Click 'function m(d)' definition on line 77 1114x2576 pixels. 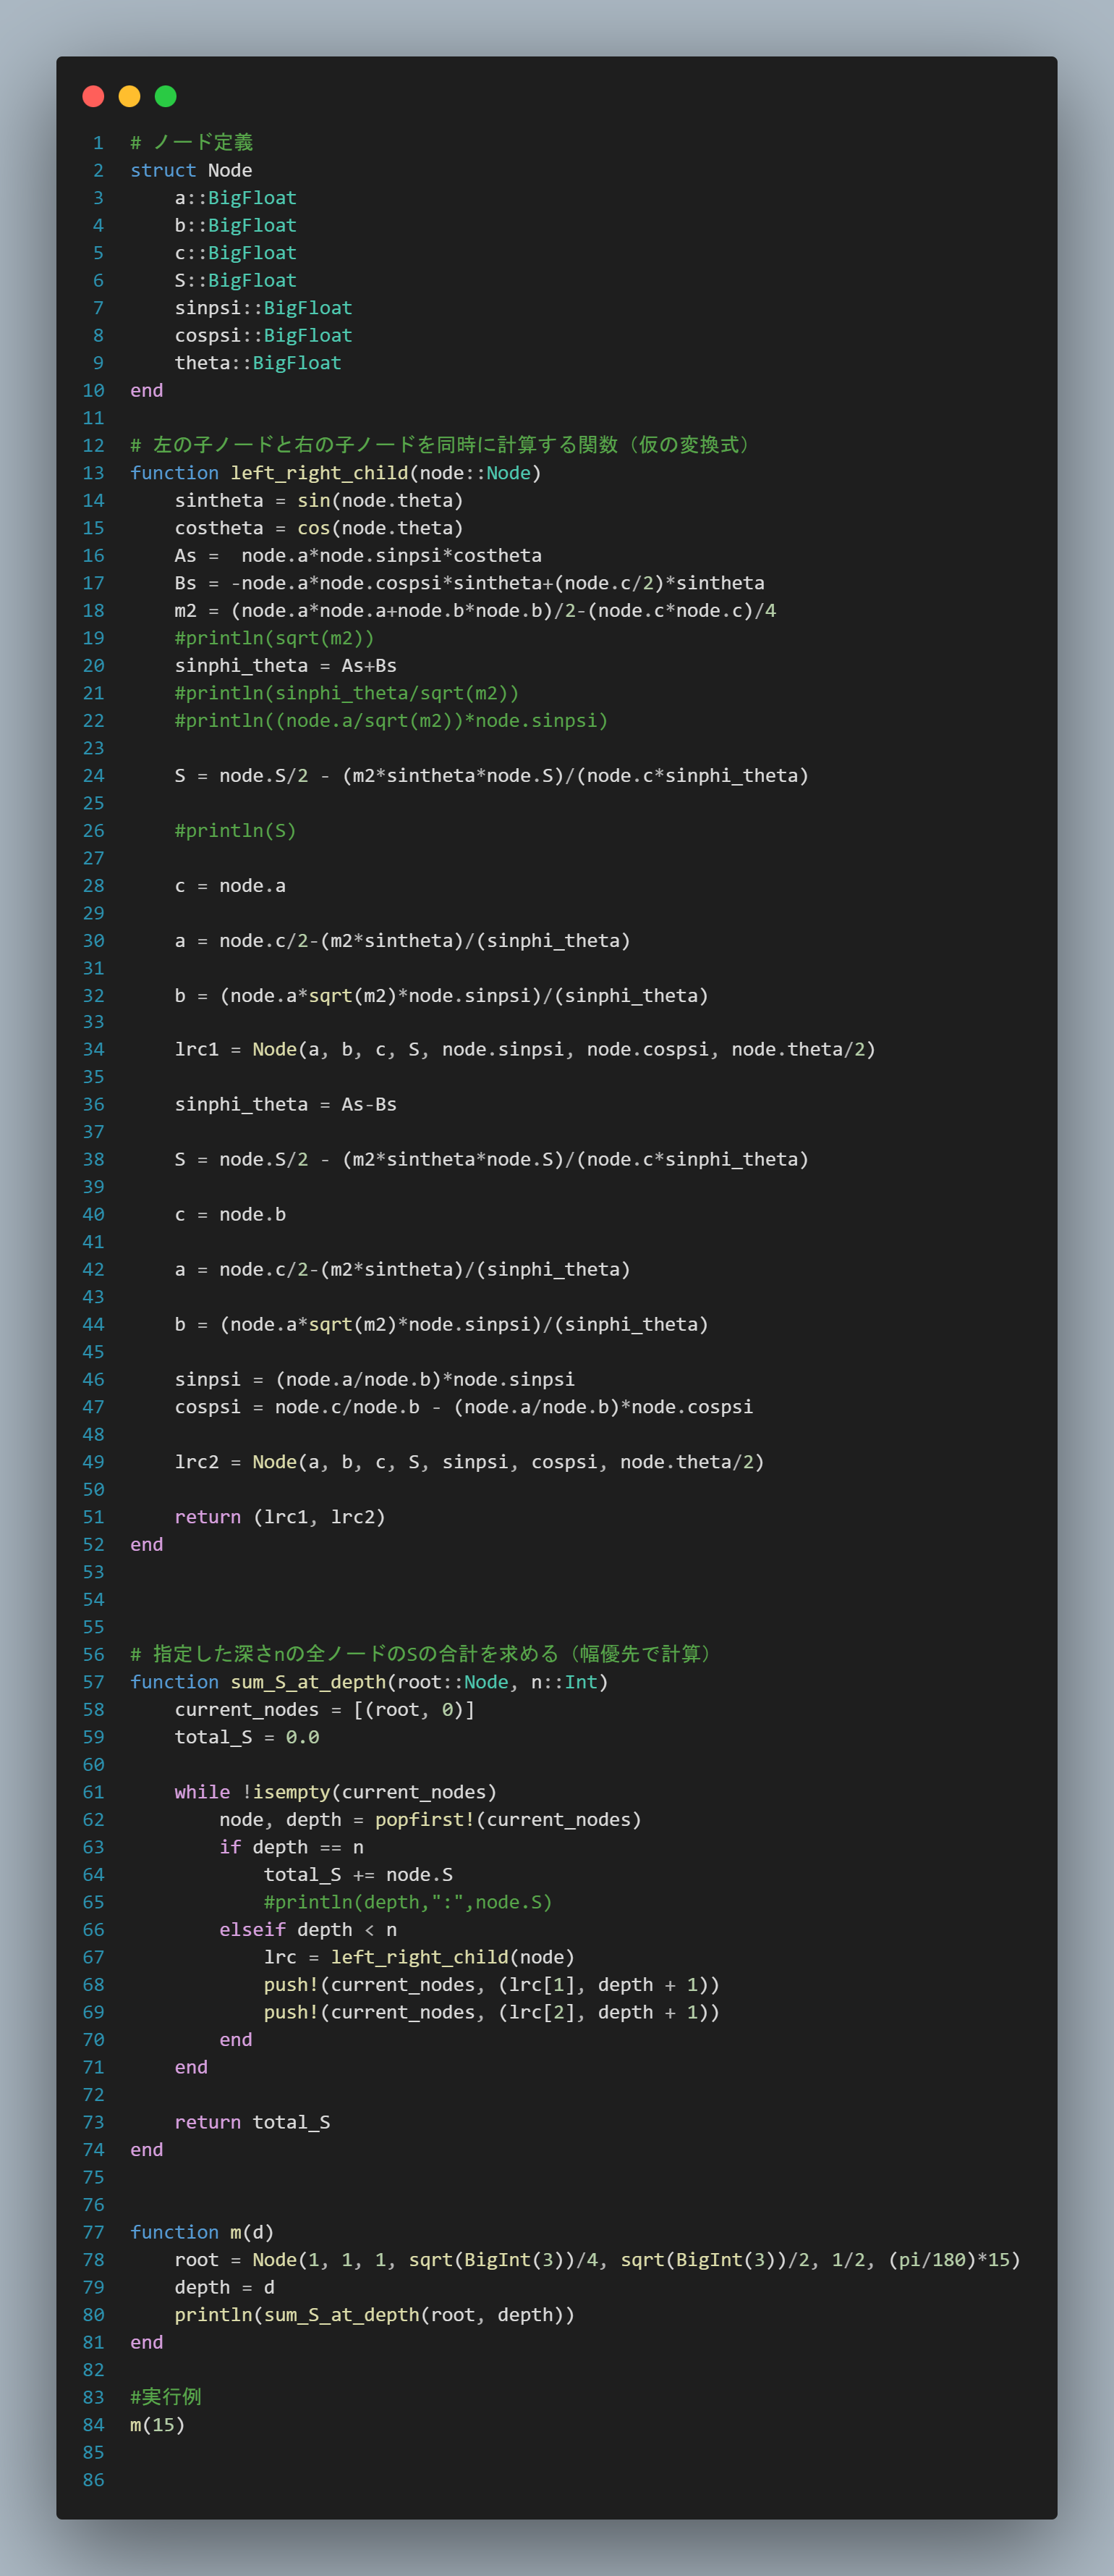click(x=201, y=2232)
